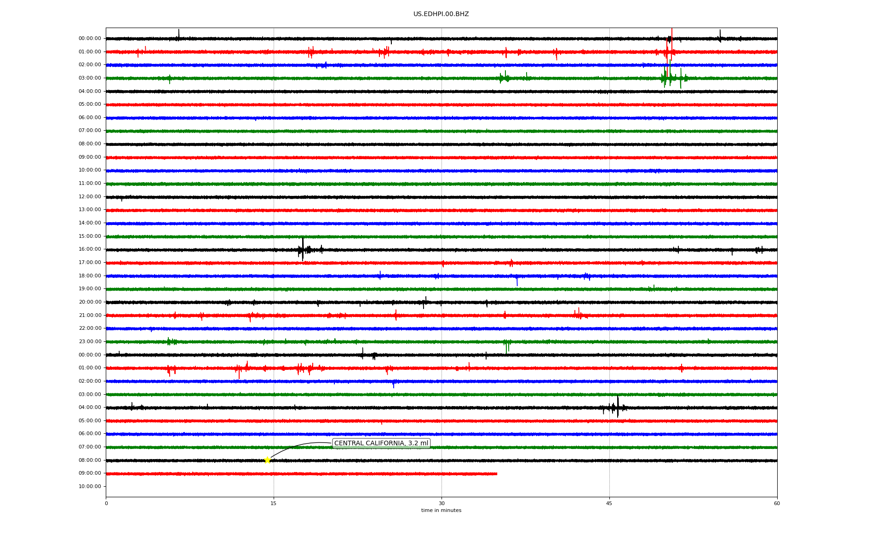Click the 16:00:00 black trace spike event
This screenshot has height=552, width=883.
303,249
